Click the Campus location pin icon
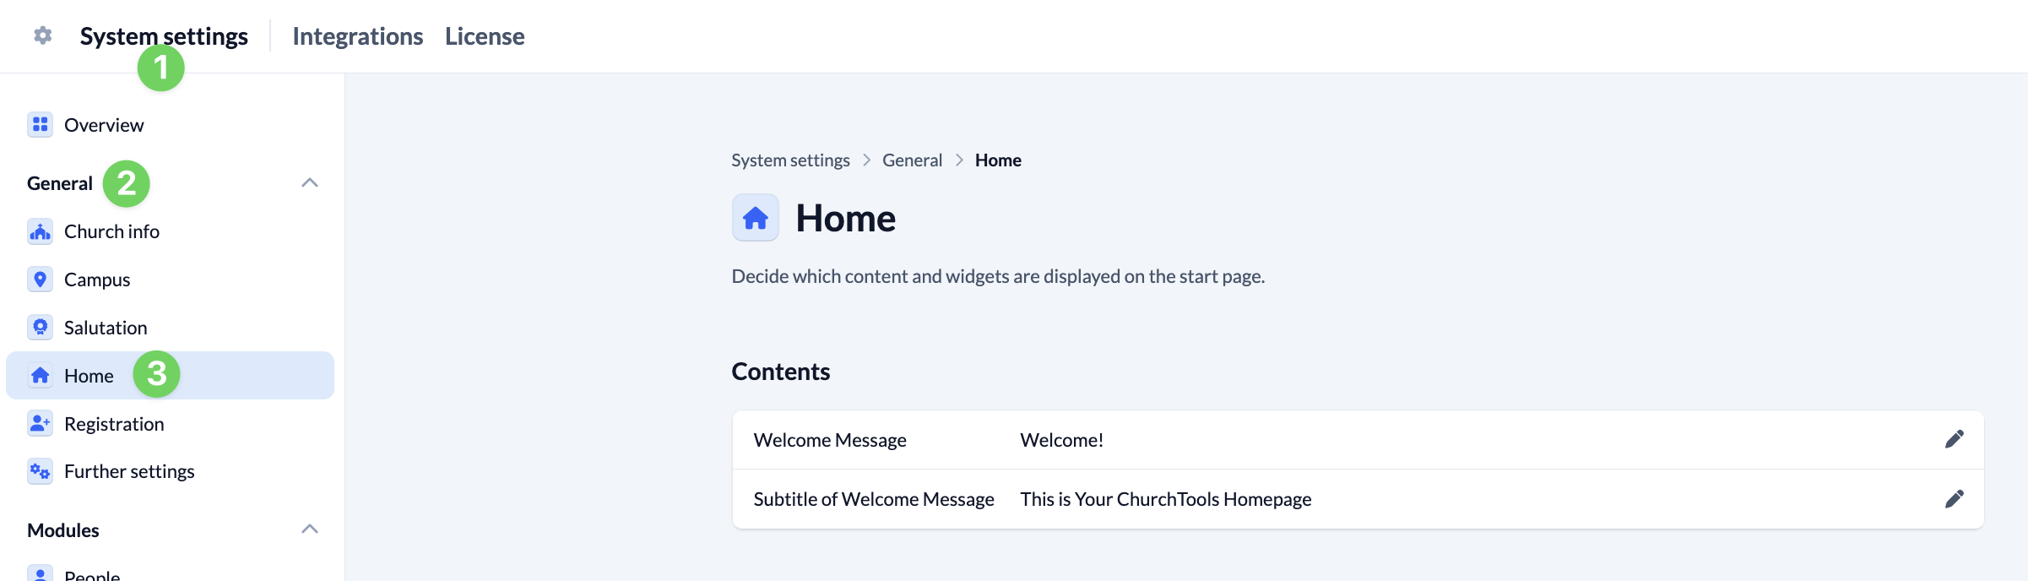2028x581 pixels. pos(40,280)
